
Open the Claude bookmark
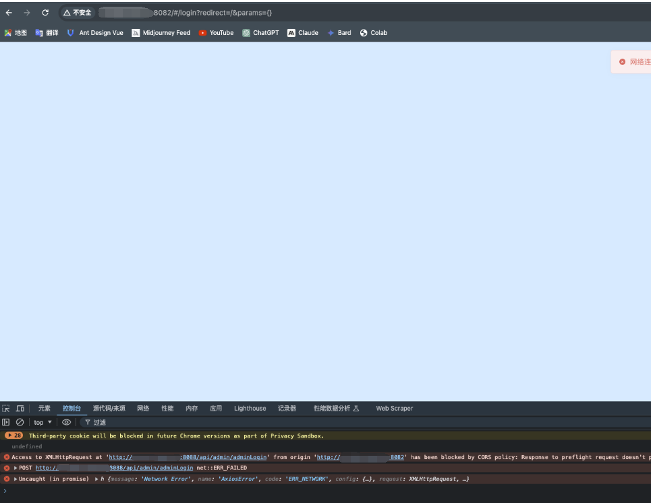coord(303,33)
